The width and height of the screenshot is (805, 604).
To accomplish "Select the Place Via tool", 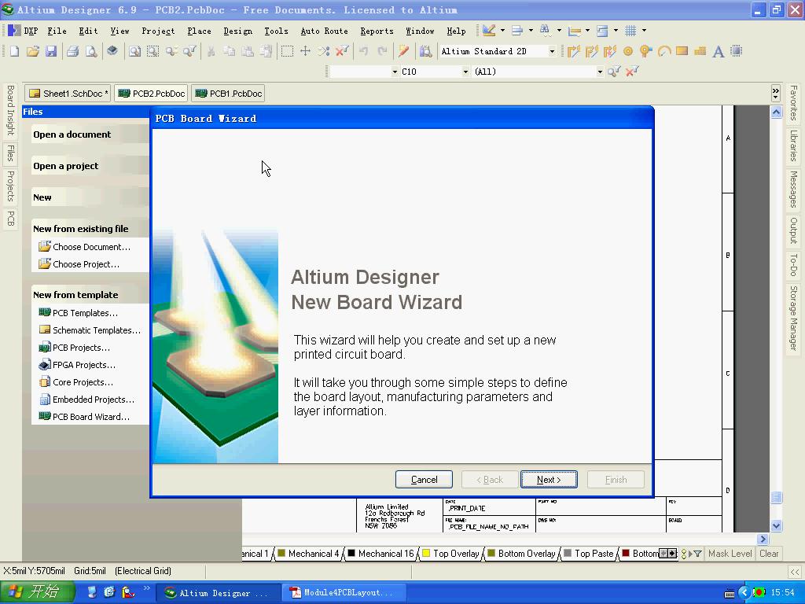I will 645,51.
